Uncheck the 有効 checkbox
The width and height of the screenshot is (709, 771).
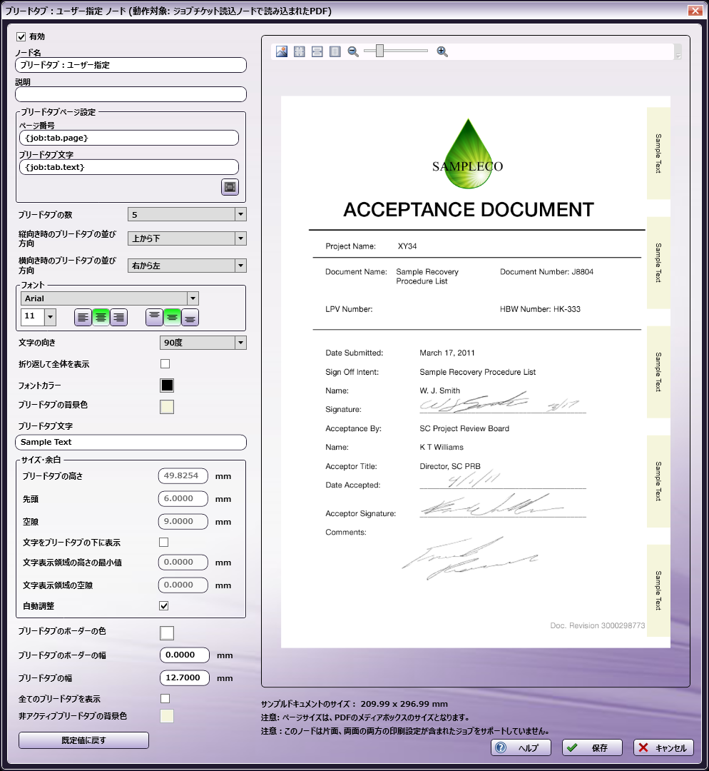pos(21,36)
